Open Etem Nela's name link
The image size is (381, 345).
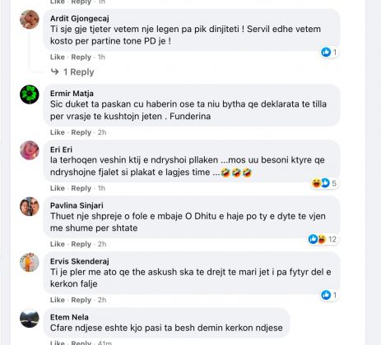point(69,317)
